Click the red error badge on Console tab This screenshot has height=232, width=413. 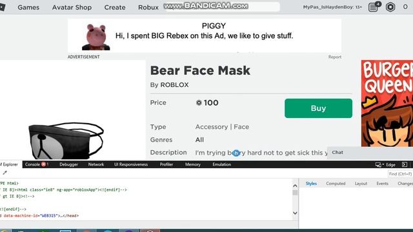tap(43, 164)
